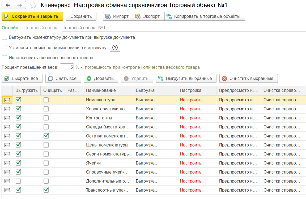Click table icon in Серии номенклатуры row
The width and height of the screenshot is (306, 199).
click(7, 154)
